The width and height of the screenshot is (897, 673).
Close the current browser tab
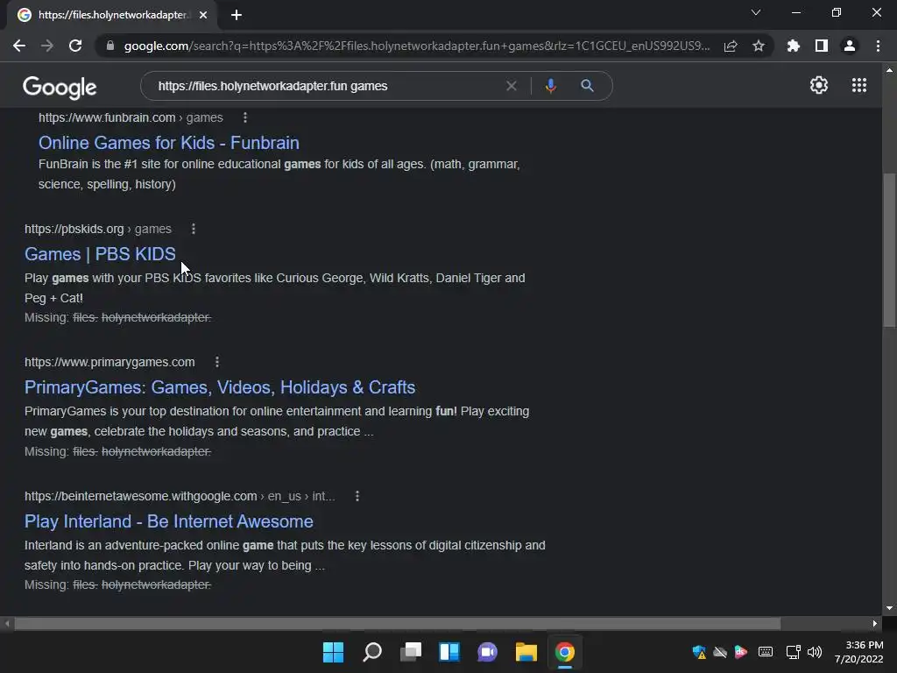coord(203,15)
